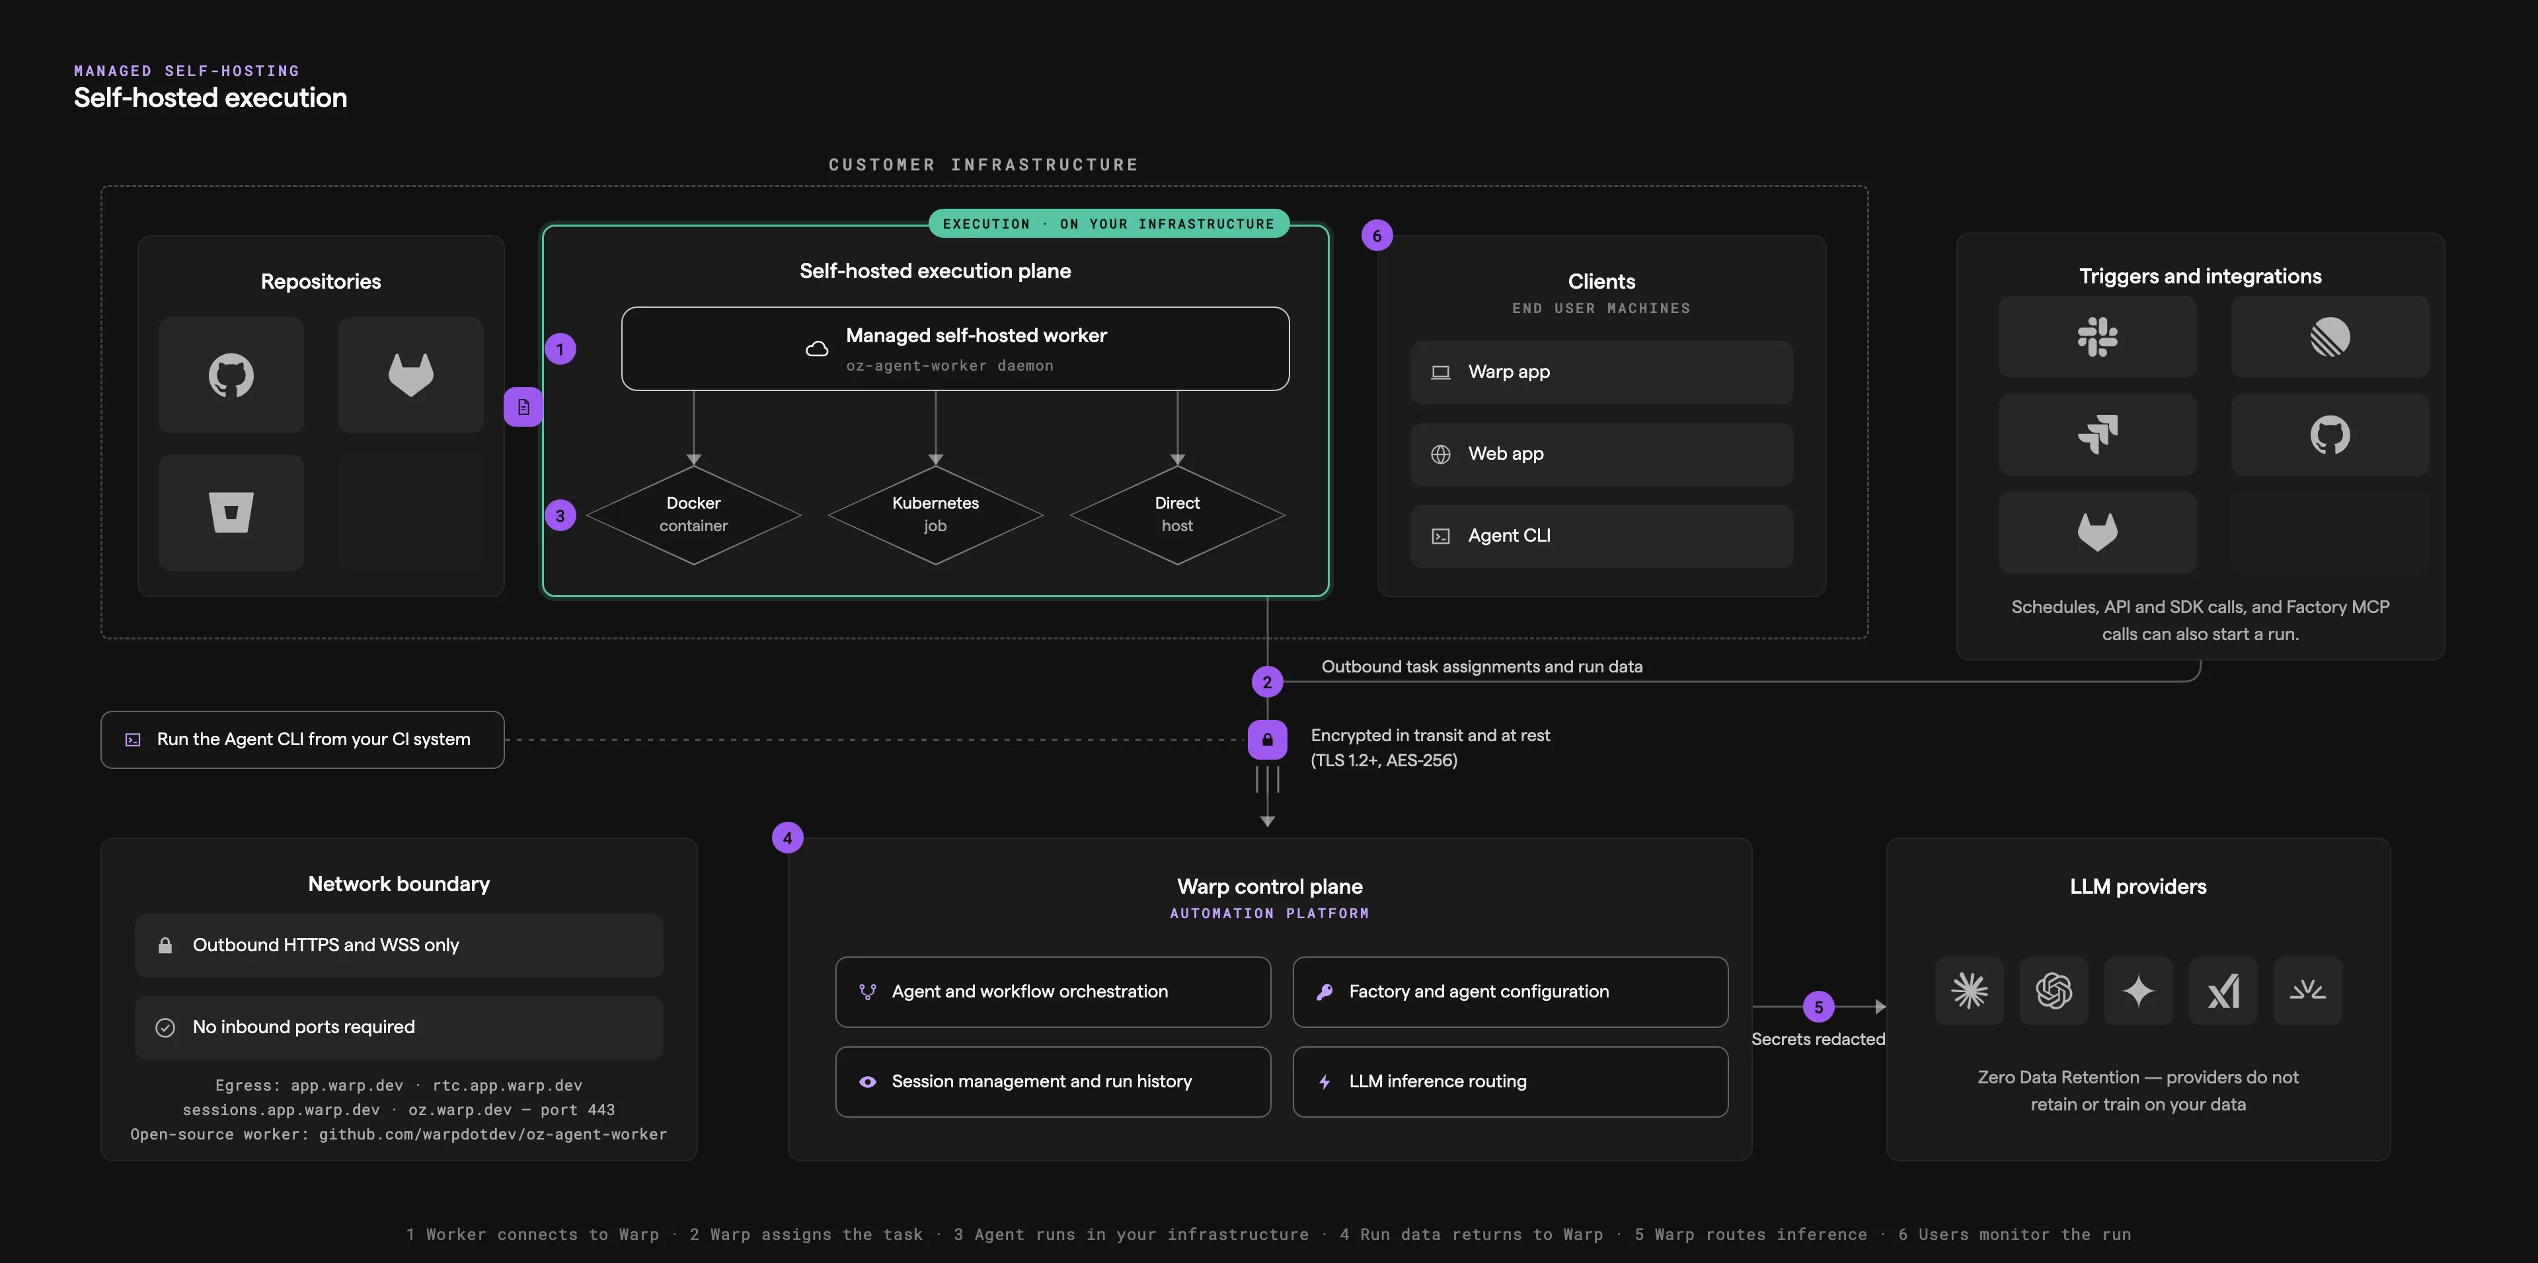2538x1263 pixels.
Task: Click the github.com/warpdotdev/oz-agent-worker text
Action: (x=492, y=1134)
